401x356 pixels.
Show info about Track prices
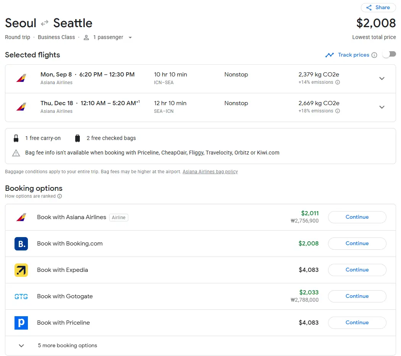(374, 55)
